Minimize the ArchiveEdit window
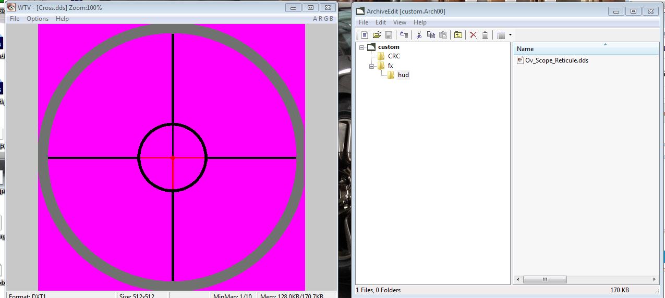665x298 pixels. 617,11
